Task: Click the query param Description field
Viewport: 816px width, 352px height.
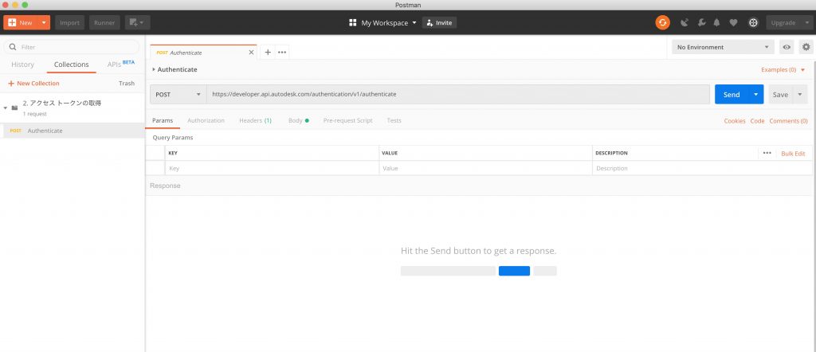Action: click(702, 168)
